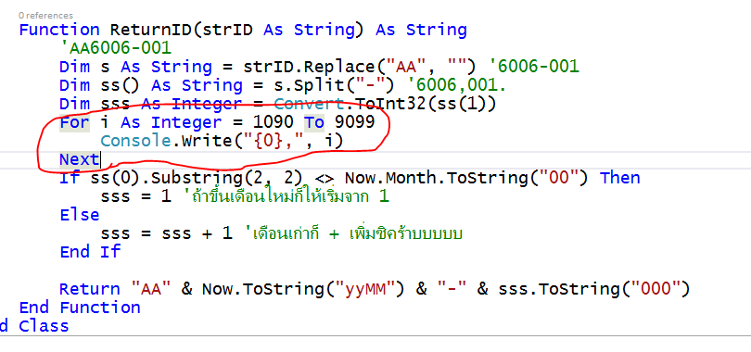Click the 'End Function' line
The image size is (751, 352).
pos(80,307)
